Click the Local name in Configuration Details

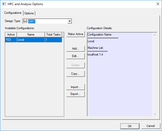91,41
